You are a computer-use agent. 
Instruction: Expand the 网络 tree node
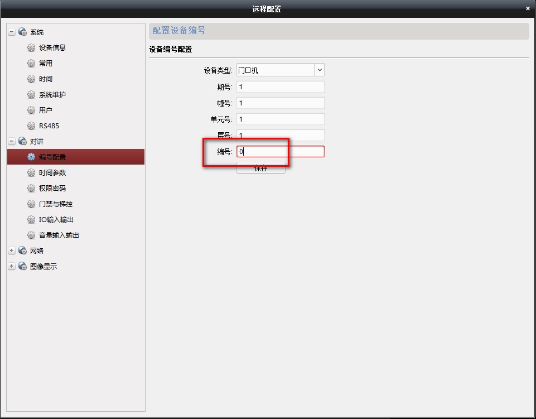point(12,251)
